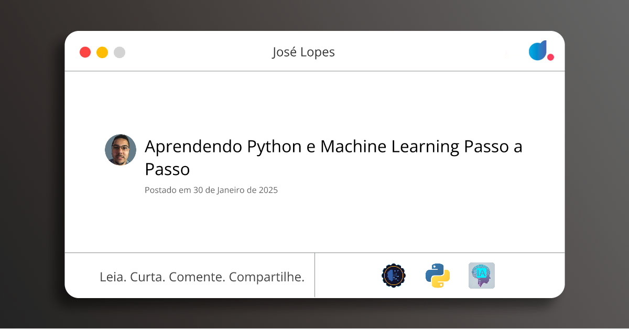Expand the post by clicking its title

coord(333,157)
